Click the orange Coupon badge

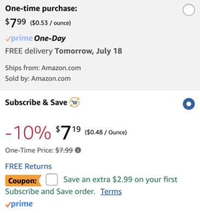[23, 181]
